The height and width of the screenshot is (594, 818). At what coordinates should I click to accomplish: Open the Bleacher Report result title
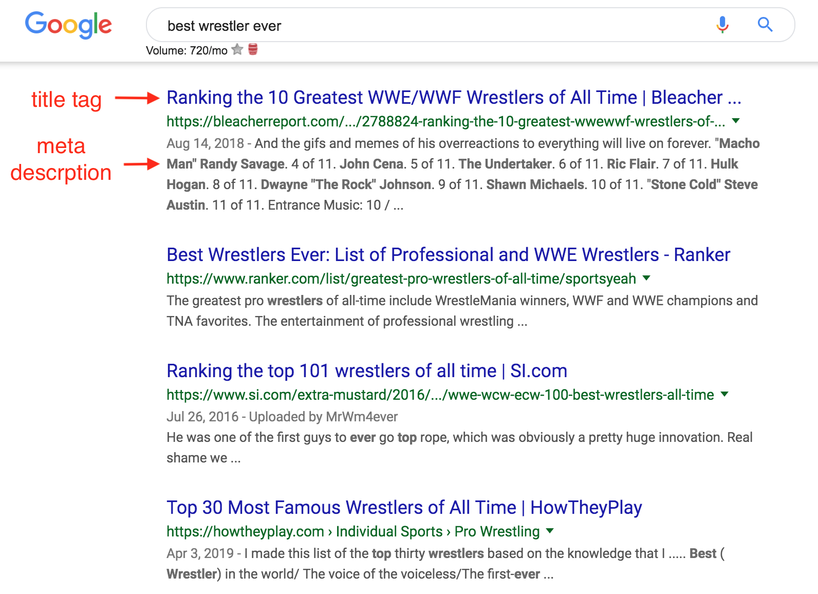[453, 98]
